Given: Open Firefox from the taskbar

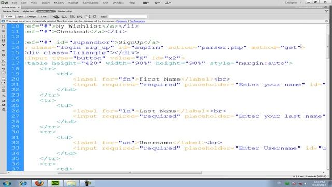Looking at the screenshot, I should 39,183.
